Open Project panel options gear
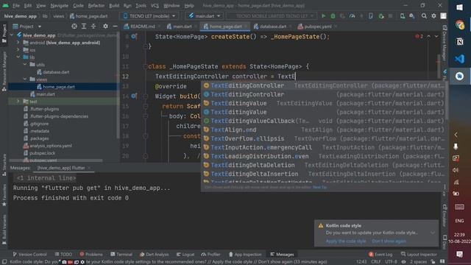Screen dimensions: 471x265 (105, 26)
